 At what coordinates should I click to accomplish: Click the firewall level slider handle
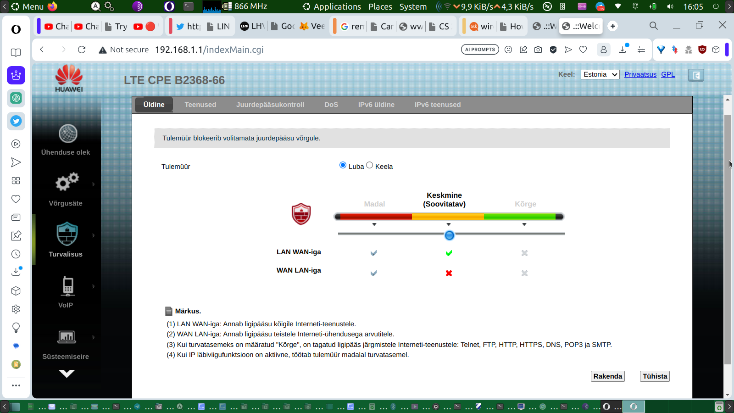tap(449, 235)
